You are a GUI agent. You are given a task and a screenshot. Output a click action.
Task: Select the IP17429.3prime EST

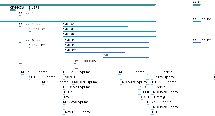[x=152, y=80]
